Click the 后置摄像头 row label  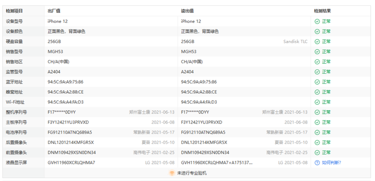[x=16, y=142]
